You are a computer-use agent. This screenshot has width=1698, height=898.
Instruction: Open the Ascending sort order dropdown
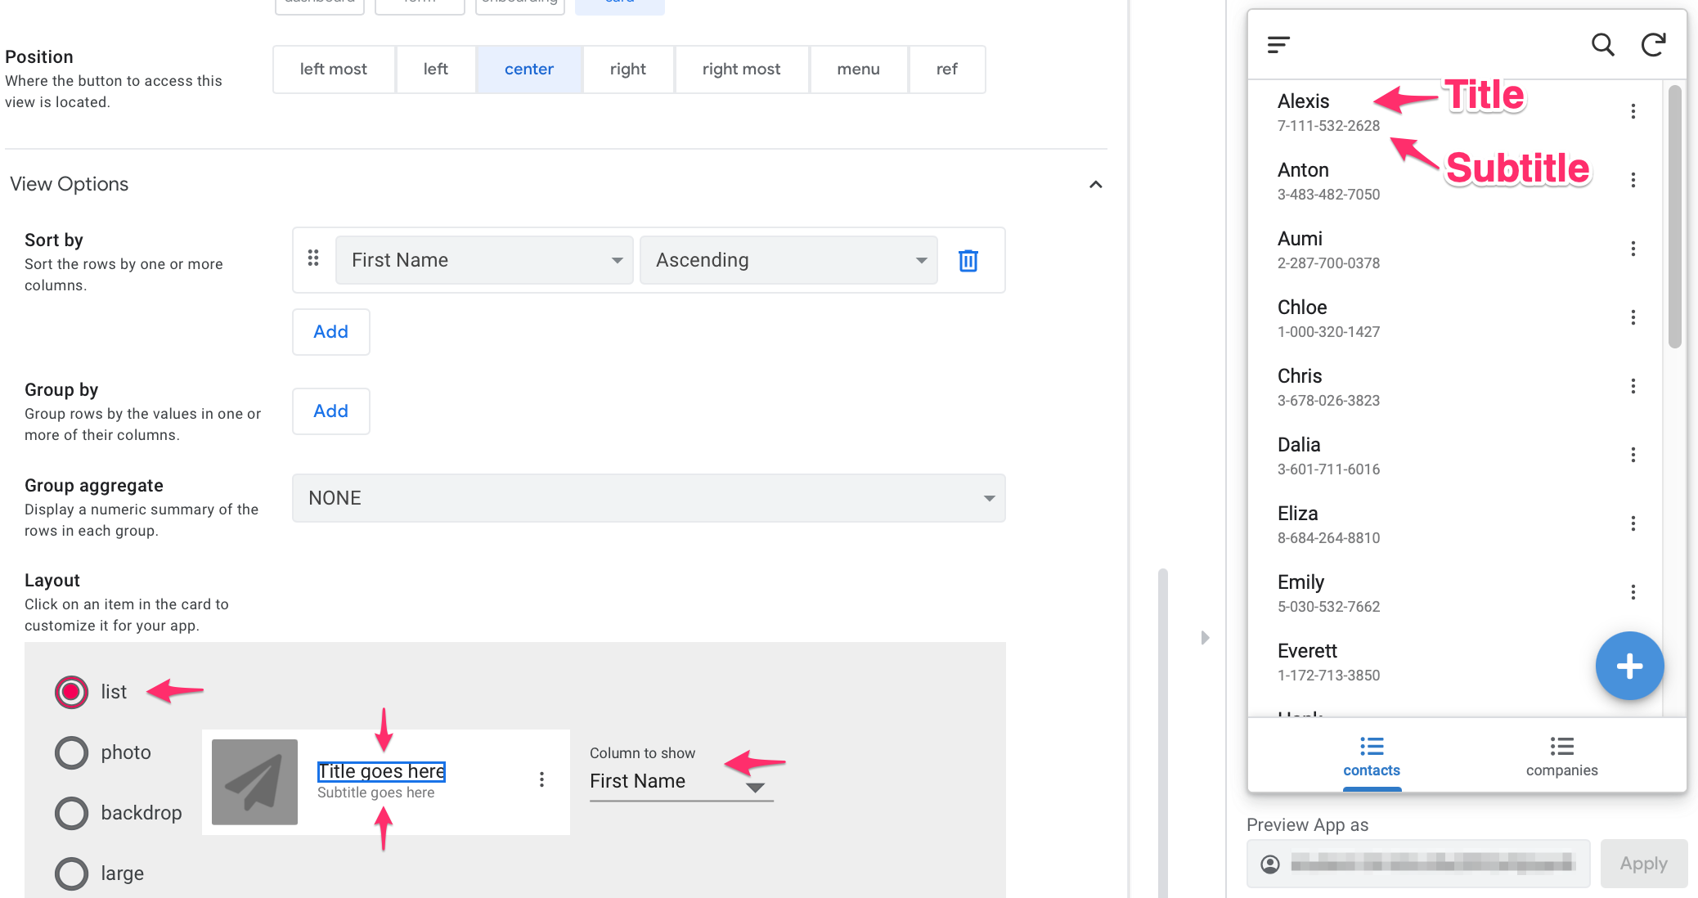coord(788,260)
